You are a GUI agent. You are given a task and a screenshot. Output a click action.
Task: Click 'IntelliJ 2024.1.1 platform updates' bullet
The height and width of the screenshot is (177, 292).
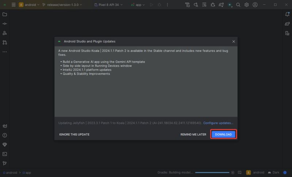click(87, 70)
